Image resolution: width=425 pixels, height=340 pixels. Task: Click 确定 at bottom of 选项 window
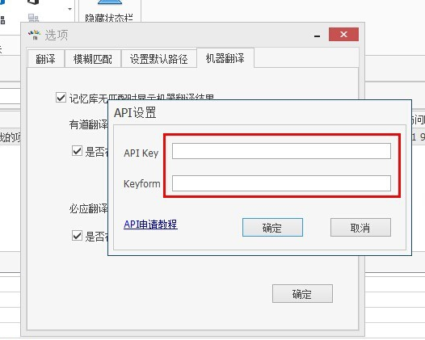pos(302,293)
